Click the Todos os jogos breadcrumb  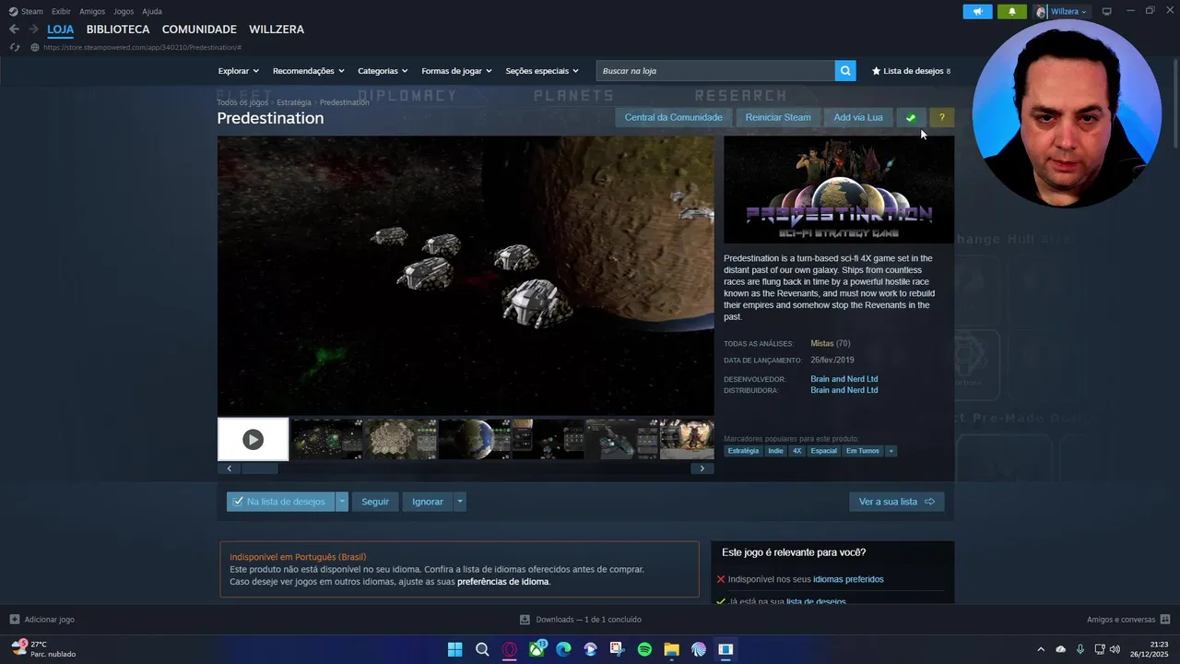[x=242, y=102]
